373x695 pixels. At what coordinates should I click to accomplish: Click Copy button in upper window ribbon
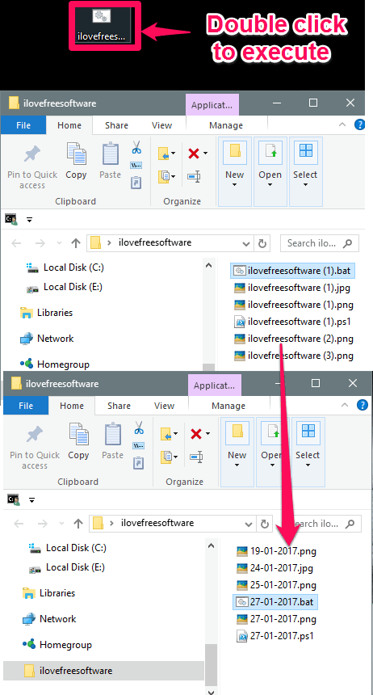pyautogui.click(x=76, y=161)
